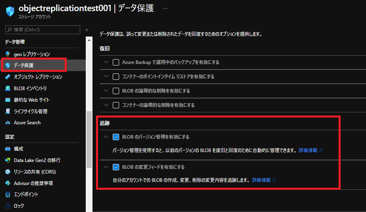Image resolution: width=366 pixels, height=212 pixels.
Task: Collapse the BLOB のバージョン管理 section chevron
Action: point(106,137)
